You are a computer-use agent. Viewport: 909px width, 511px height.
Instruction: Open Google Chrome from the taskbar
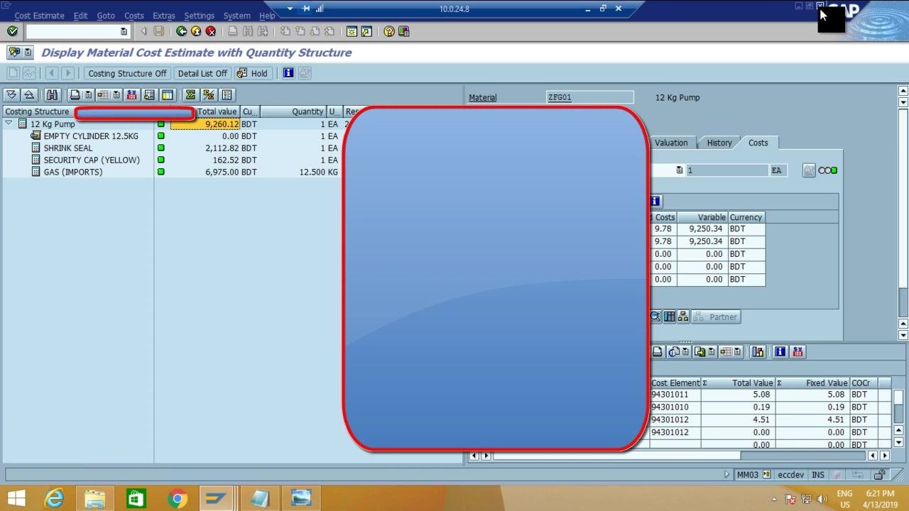point(178,498)
